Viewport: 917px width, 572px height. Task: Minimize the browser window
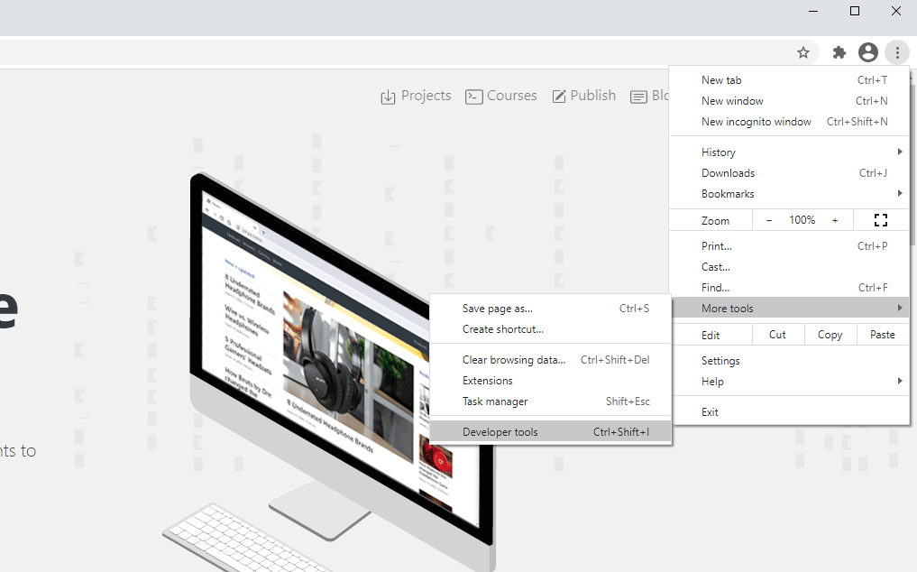[x=813, y=11]
